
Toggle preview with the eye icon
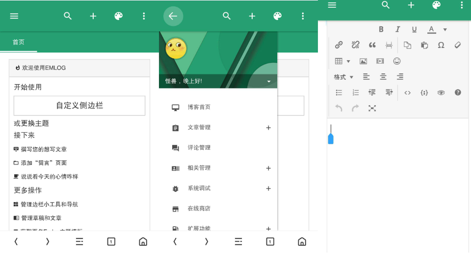click(x=441, y=93)
